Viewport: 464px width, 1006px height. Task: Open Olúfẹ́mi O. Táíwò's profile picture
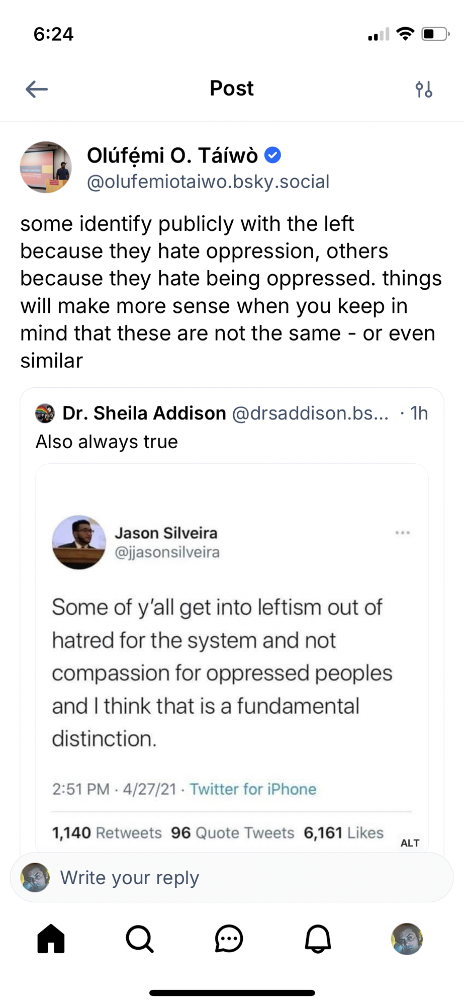pos(46,167)
